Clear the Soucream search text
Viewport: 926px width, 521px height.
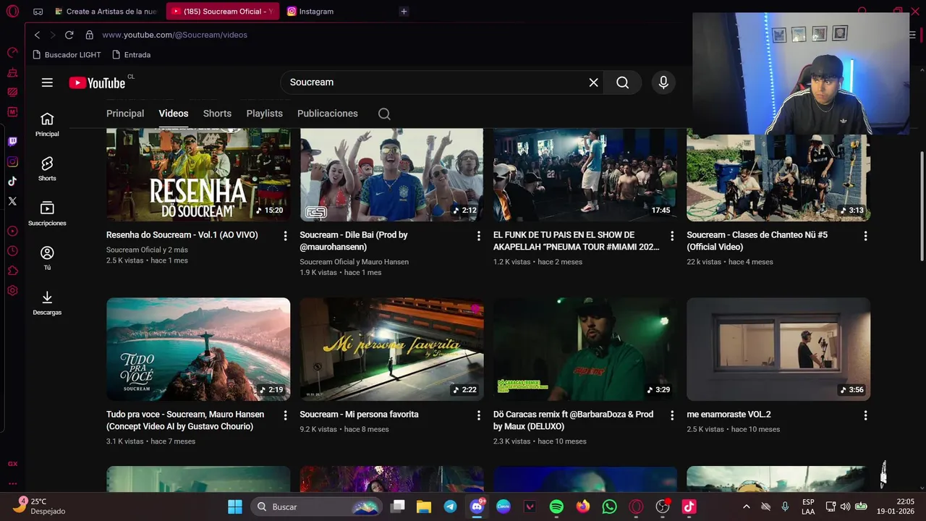[x=593, y=82]
